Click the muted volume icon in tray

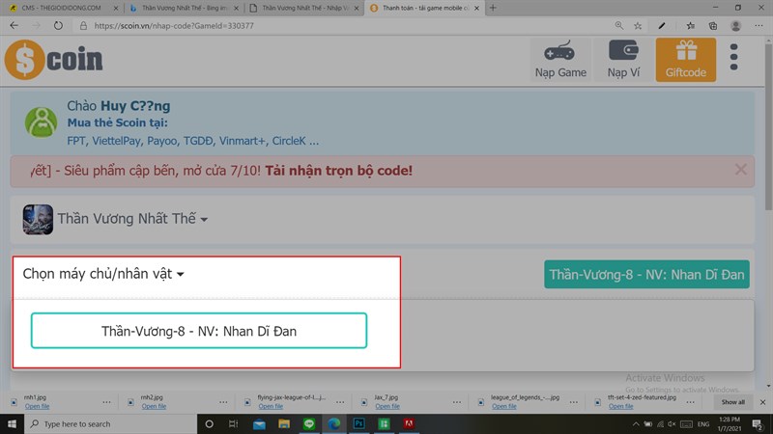coord(672,423)
